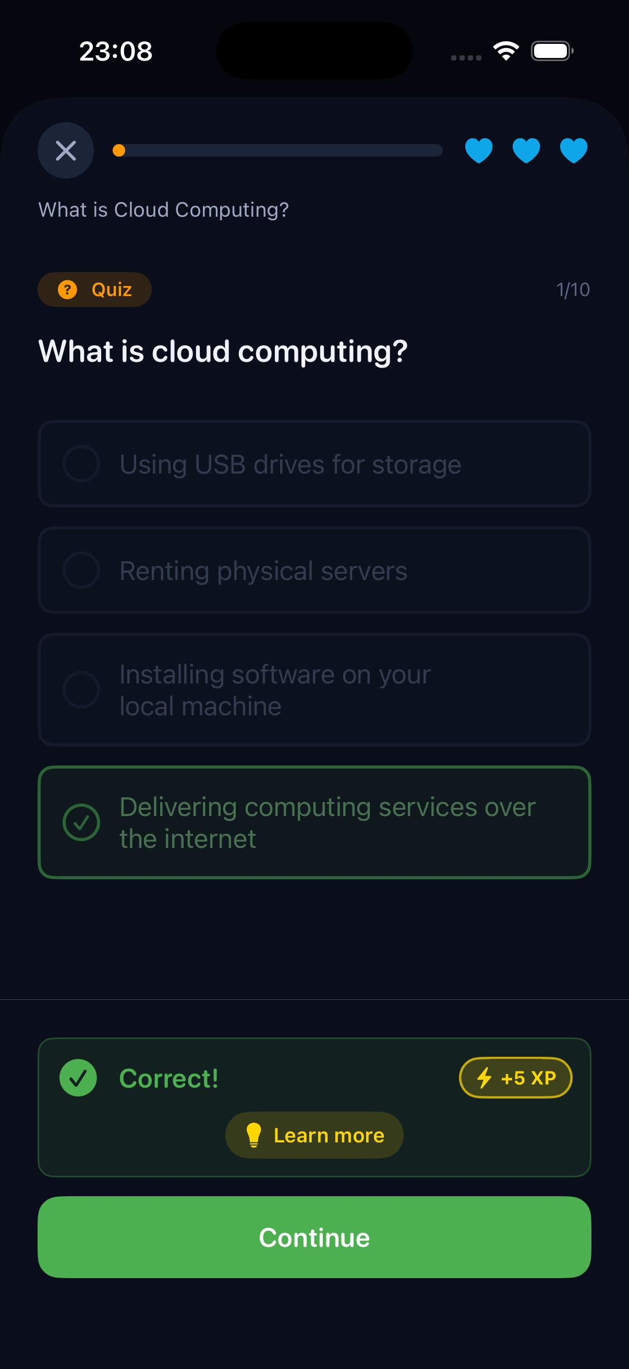629x1369 pixels.
Task: Tap the battery indicator in status bar
Action: click(551, 51)
